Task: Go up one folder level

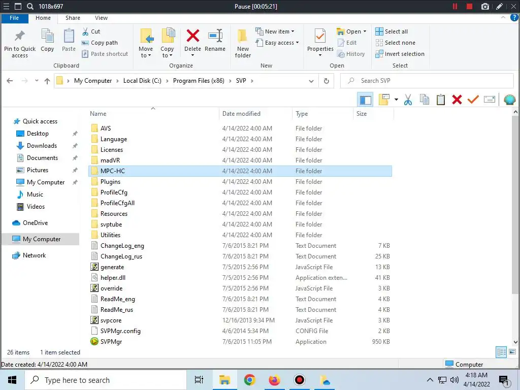Action: [47, 81]
